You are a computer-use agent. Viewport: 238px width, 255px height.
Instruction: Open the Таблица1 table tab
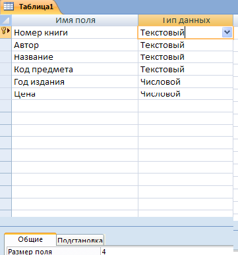click(x=31, y=7)
